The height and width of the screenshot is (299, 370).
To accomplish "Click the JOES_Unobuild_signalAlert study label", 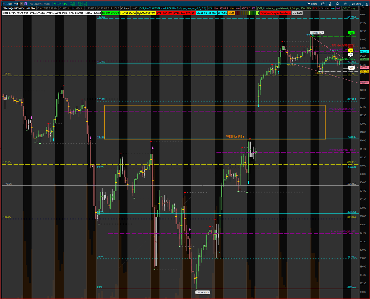I will (x=281, y=9).
